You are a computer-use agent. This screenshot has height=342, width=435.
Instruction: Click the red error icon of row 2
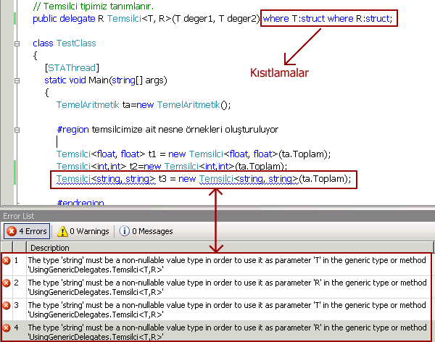pos(6,284)
